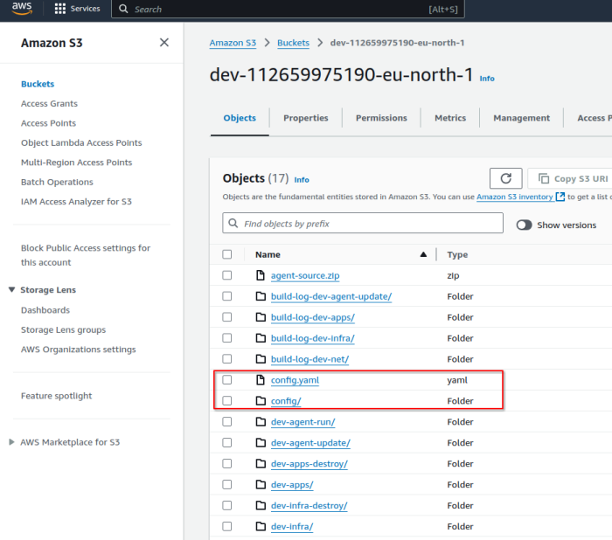Check the build-log-dev-apps/ checkbox
This screenshot has width=612, height=540.
click(x=226, y=317)
